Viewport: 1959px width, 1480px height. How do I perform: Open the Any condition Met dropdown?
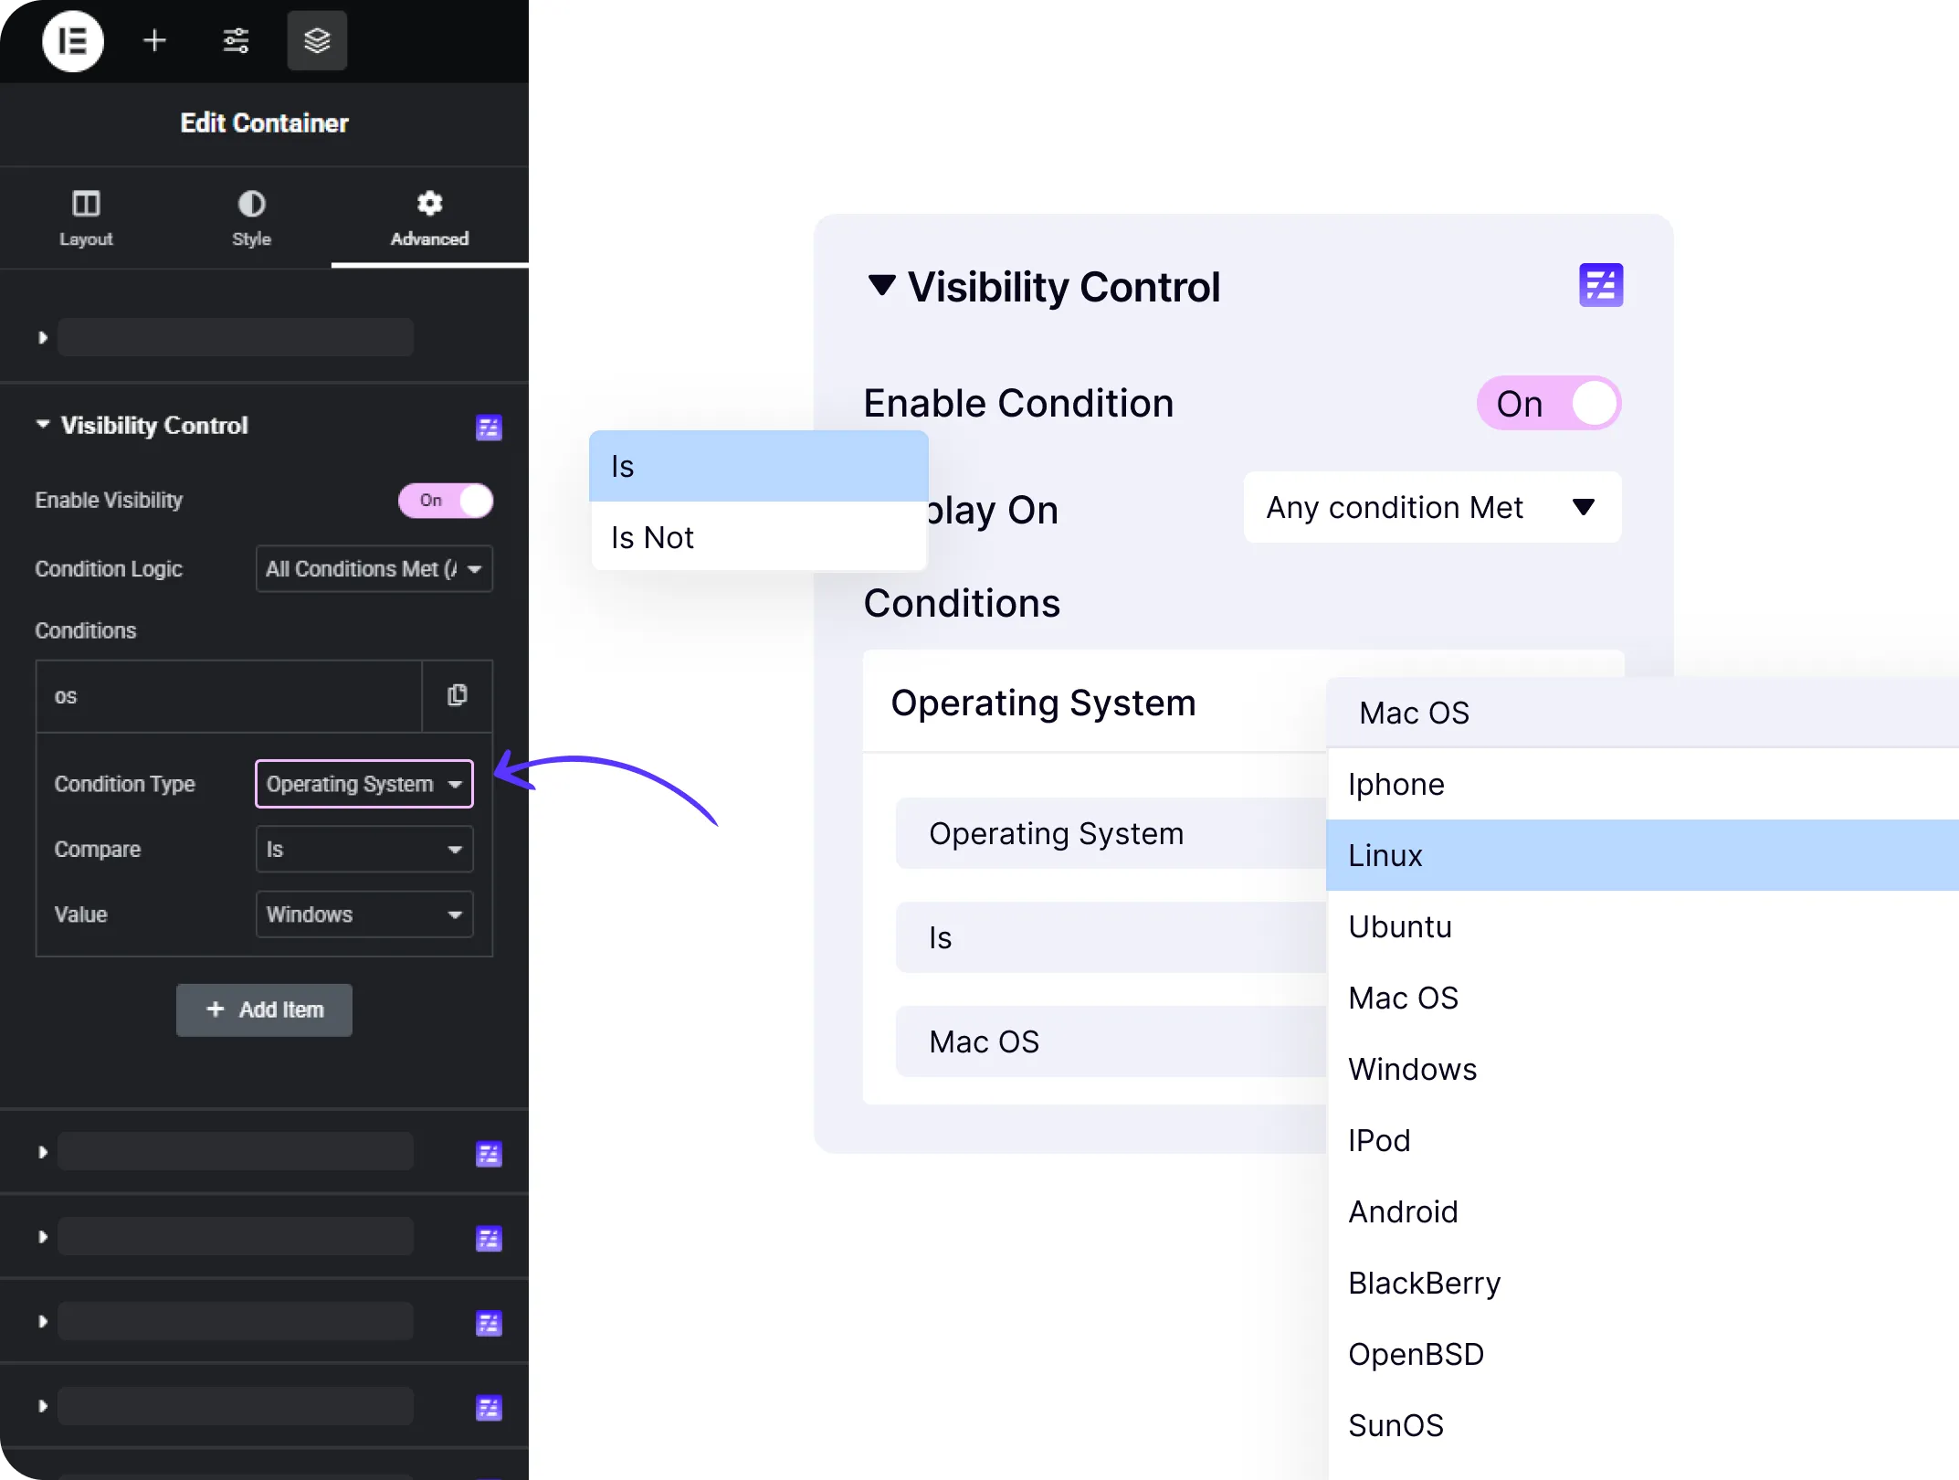[x=1431, y=507]
